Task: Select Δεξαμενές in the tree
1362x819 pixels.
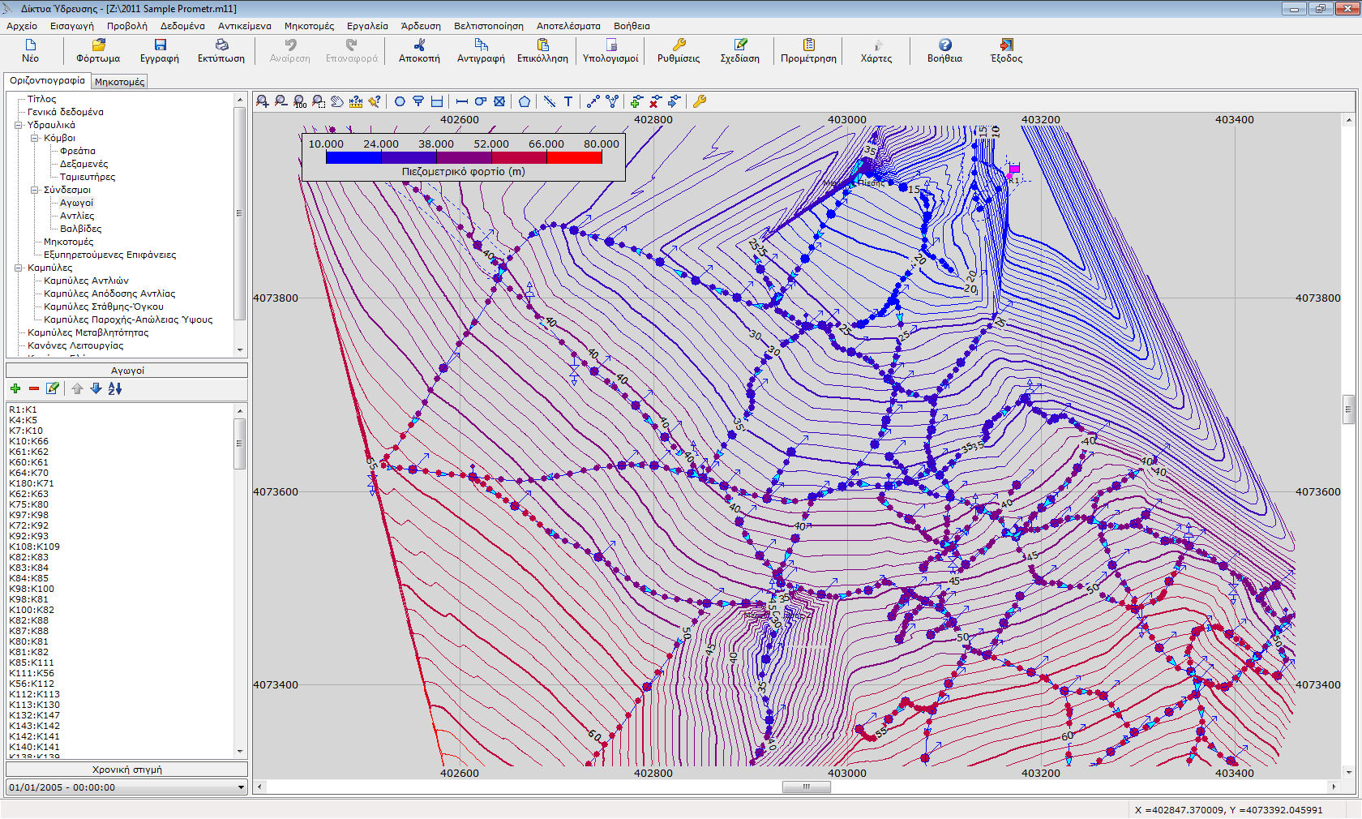Action: [x=84, y=164]
